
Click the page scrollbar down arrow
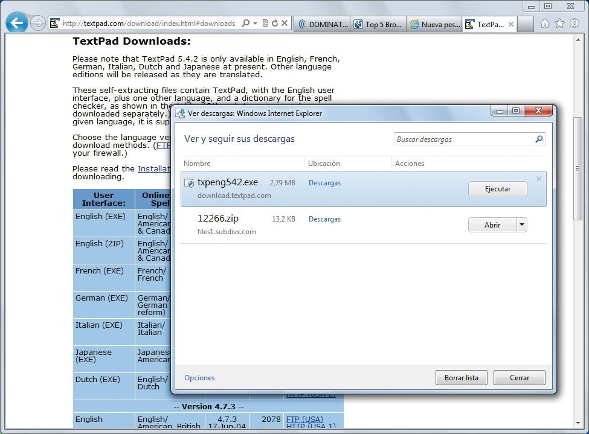coord(578,423)
